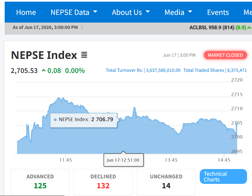Click the Jun 17 | 3:00 PM label
This screenshot has width=252, height=196.
coord(179,55)
